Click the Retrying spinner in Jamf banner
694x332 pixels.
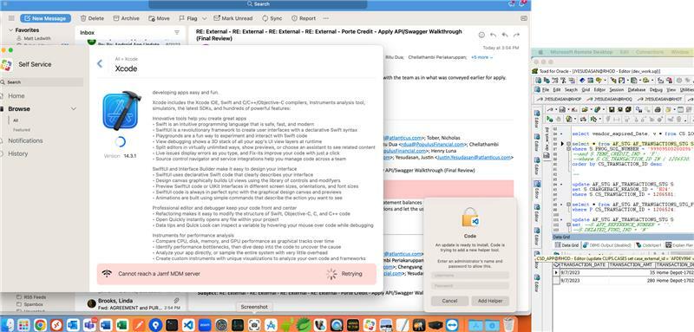[331, 274]
